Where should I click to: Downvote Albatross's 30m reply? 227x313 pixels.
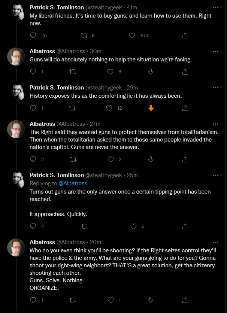(x=151, y=72)
